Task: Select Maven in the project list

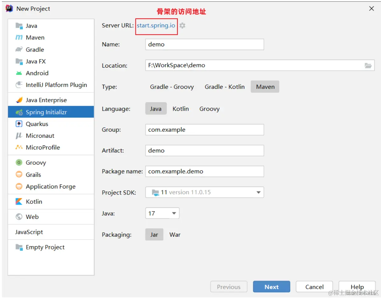Action: coord(51,37)
